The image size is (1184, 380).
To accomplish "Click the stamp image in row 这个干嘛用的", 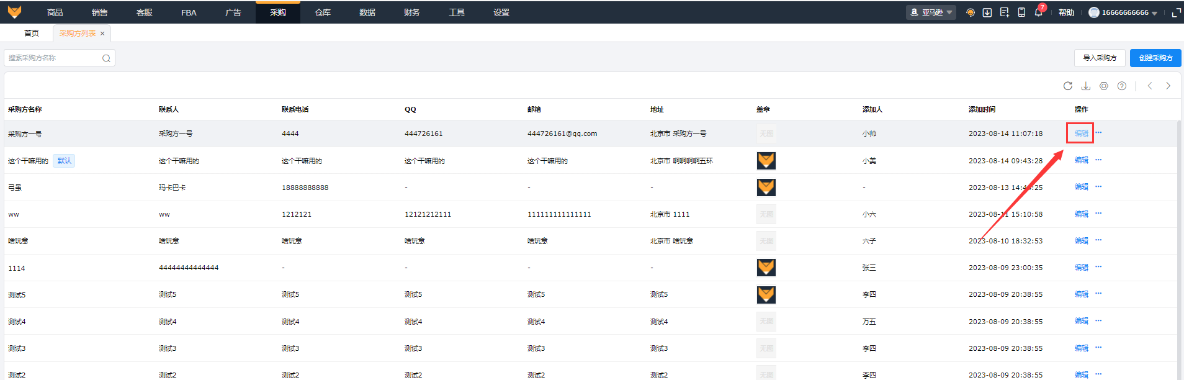I will 766,161.
